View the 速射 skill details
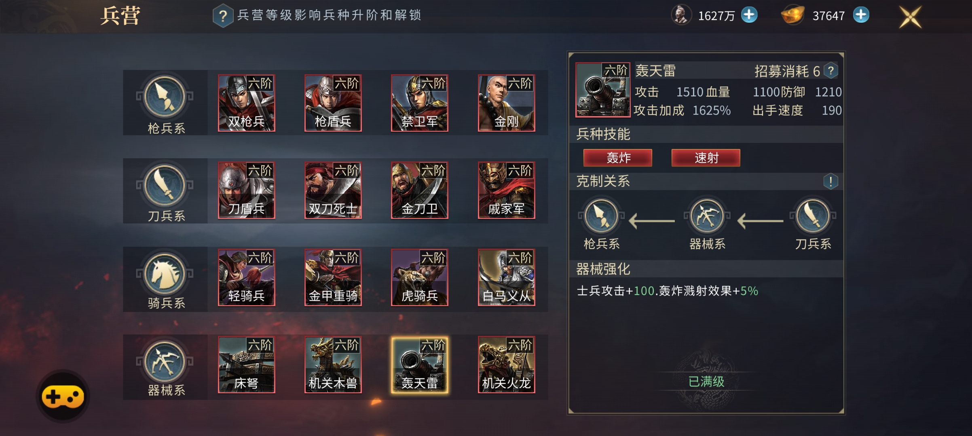Image resolution: width=972 pixels, height=436 pixels. pos(706,158)
